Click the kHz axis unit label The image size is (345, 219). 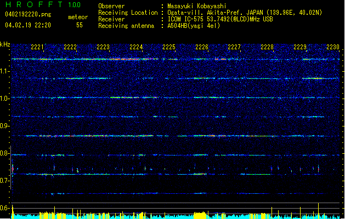pyautogui.click(x=5, y=44)
